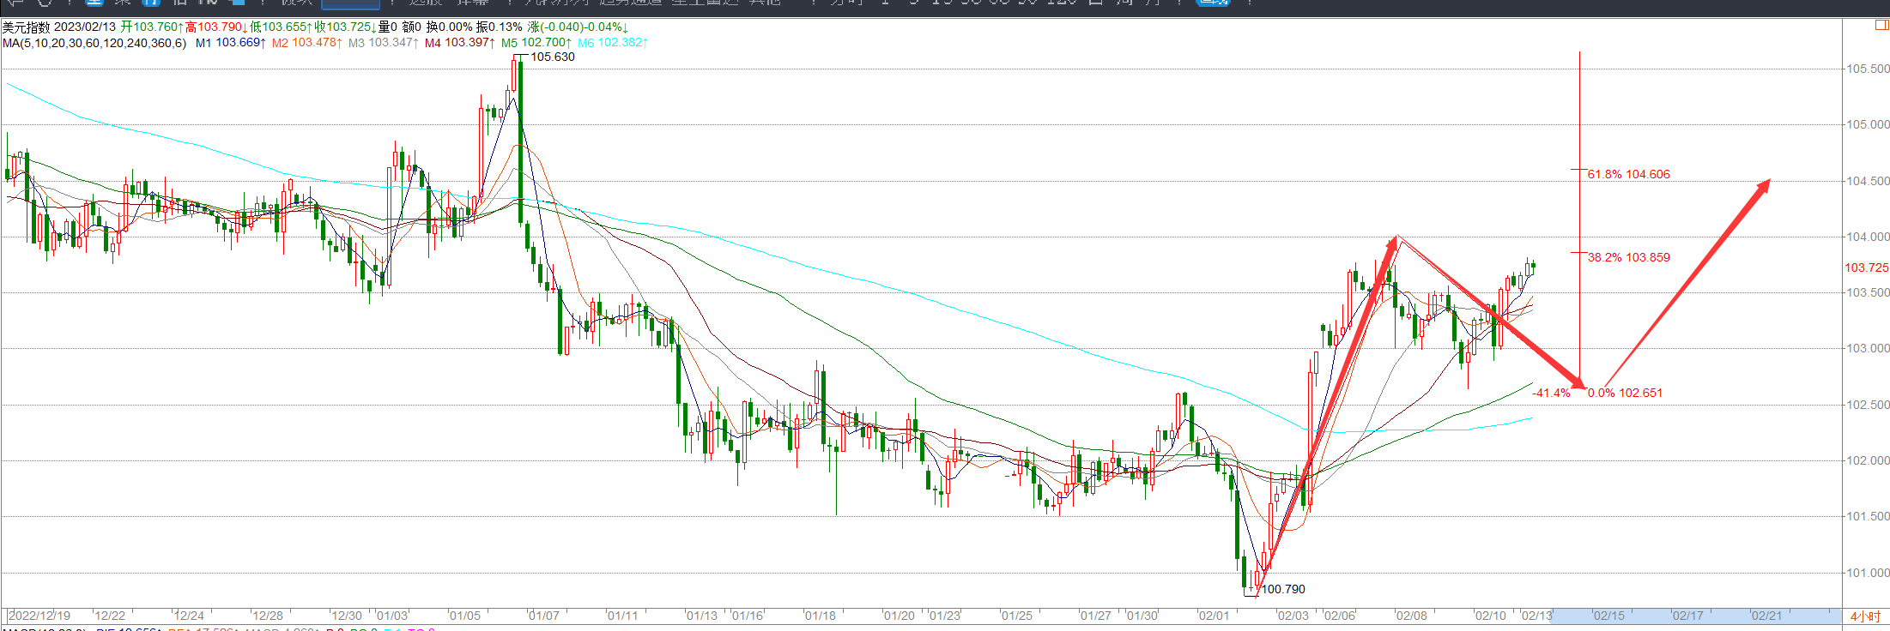The width and height of the screenshot is (1890, 631).
Task: Click the 01/07 date on the time axis
Action: click(543, 616)
